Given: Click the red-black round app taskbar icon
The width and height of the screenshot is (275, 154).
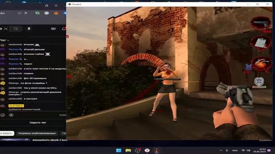Looking at the screenshot, I should [x=137, y=150].
